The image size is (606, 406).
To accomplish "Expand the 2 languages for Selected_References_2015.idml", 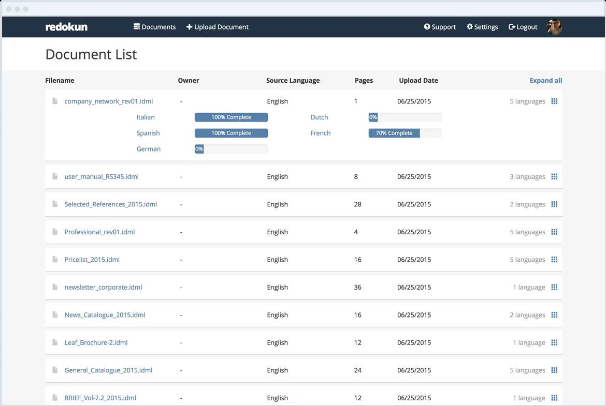I will click(x=527, y=204).
